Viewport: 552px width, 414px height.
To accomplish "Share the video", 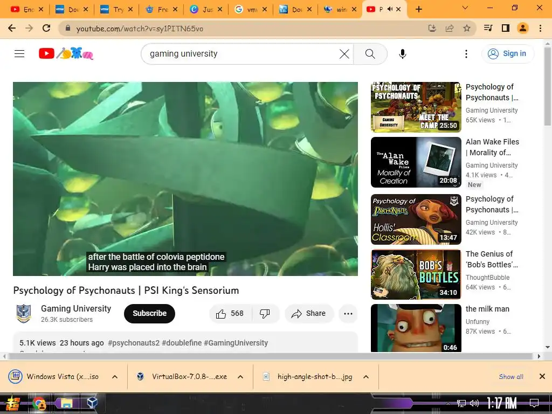I will click(x=309, y=313).
